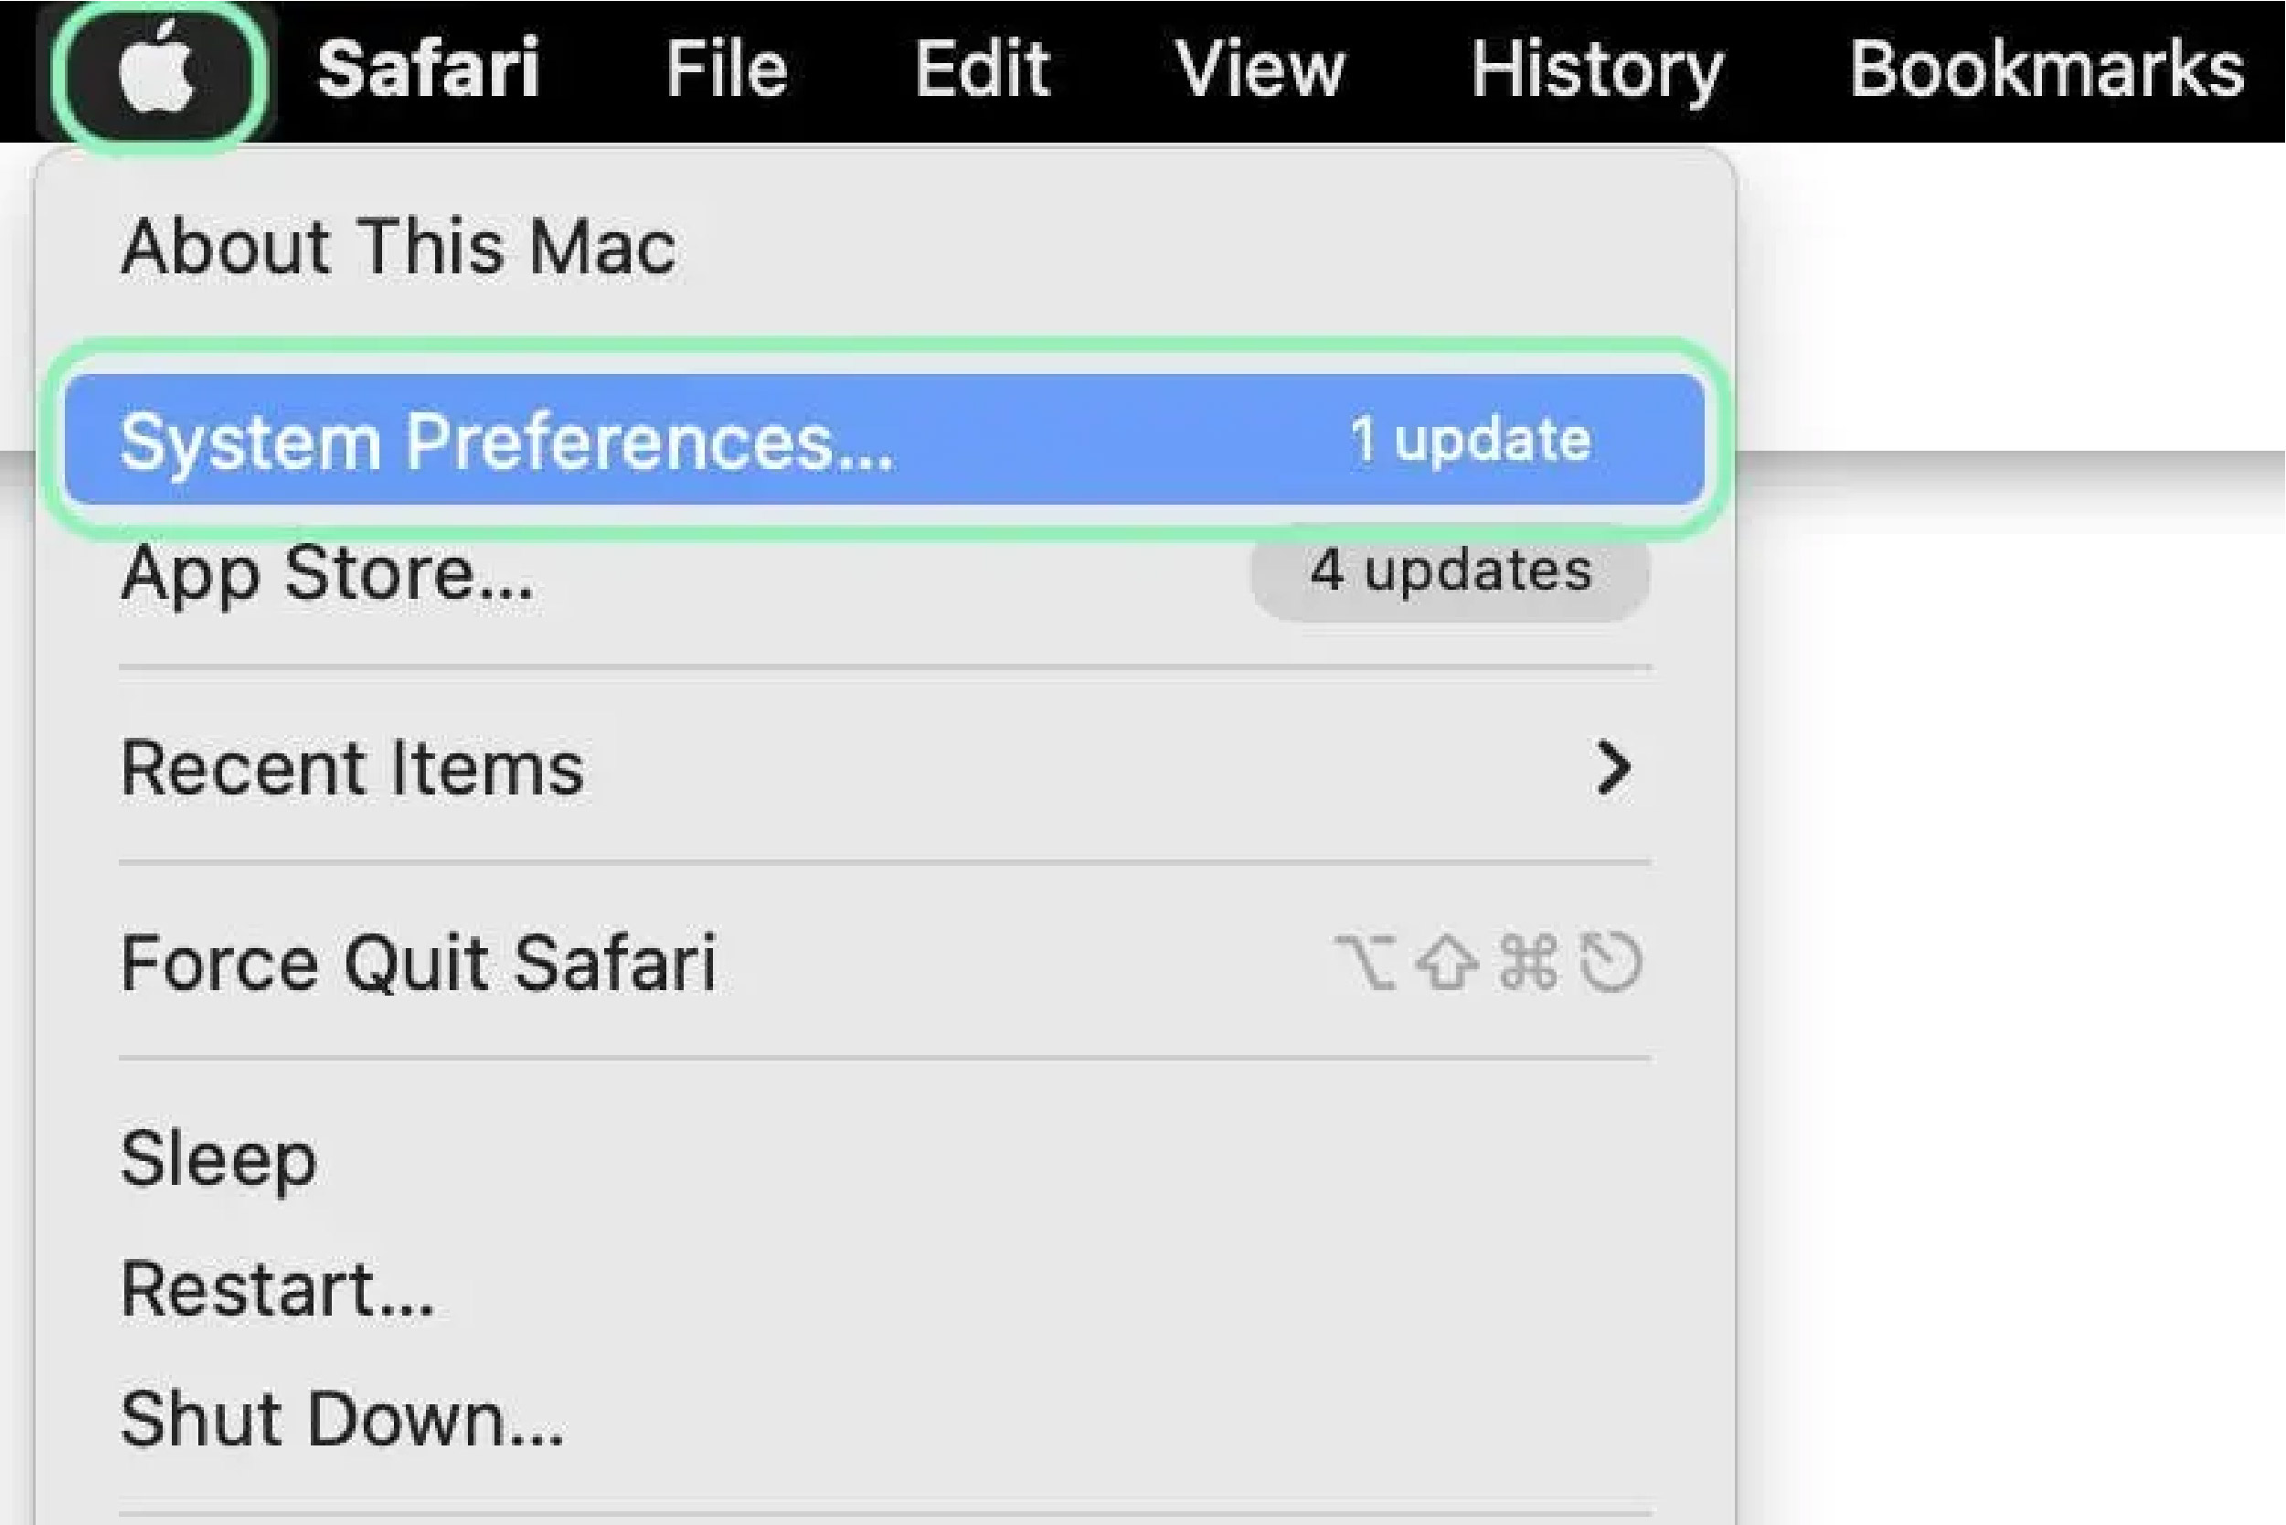This screenshot has width=2286, height=1525.
Task: Open the Safari application menu
Action: point(428,69)
